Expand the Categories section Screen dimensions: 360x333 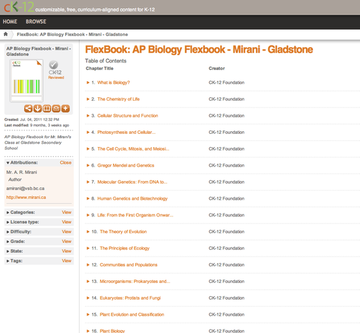click(8, 212)
